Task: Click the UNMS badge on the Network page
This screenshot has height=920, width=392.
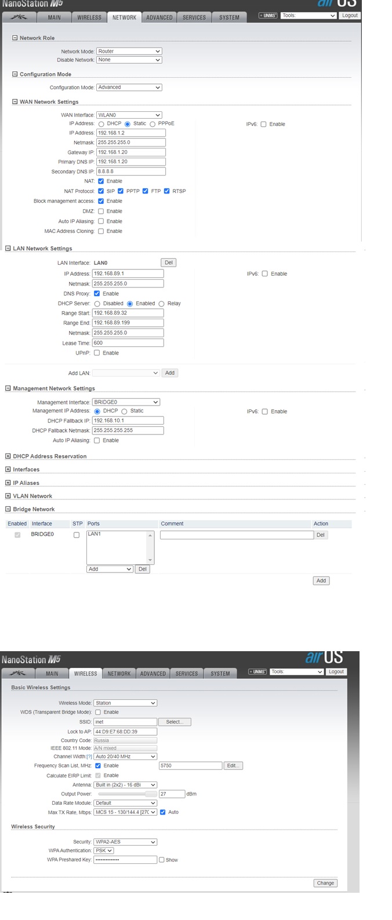Action: click(268, 16)
